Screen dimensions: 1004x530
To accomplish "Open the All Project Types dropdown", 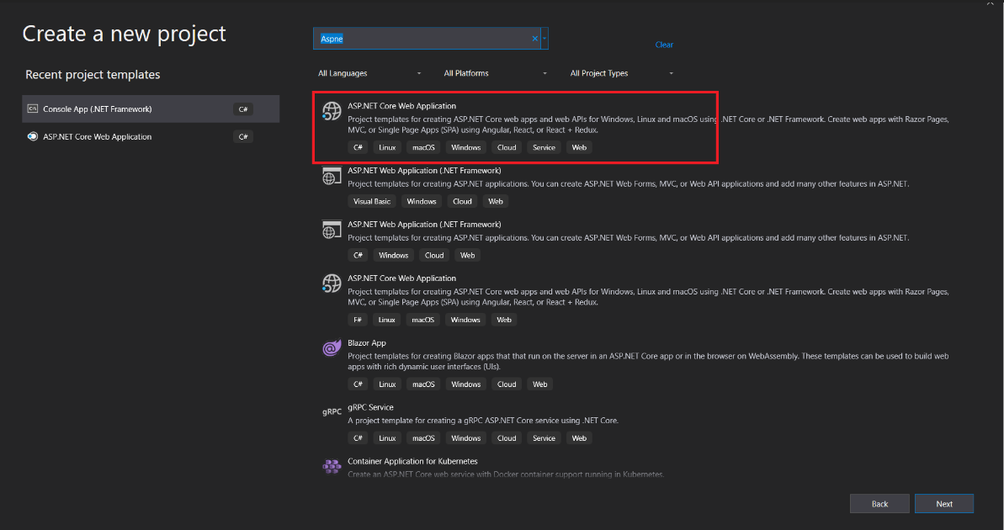I will click(621, 73).
